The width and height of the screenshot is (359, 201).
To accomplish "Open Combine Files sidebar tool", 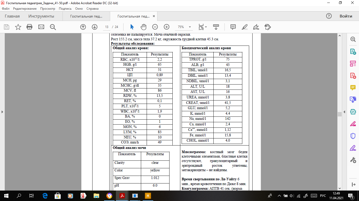I will click(x=353, y=99).
